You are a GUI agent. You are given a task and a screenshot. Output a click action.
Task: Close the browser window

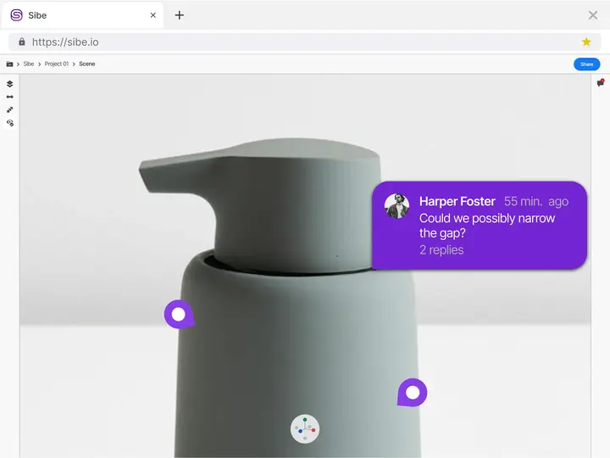pyautogui.click(x=593, y=15)
